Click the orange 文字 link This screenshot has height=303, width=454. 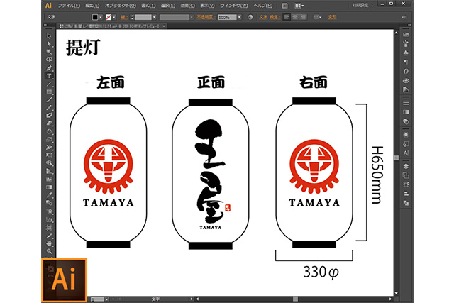[263, 17]
